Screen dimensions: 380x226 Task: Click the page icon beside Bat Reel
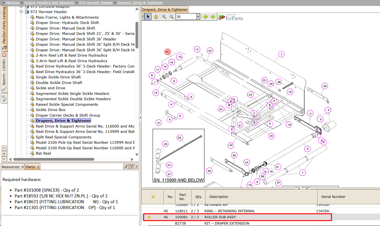click(x=32, y=153)
